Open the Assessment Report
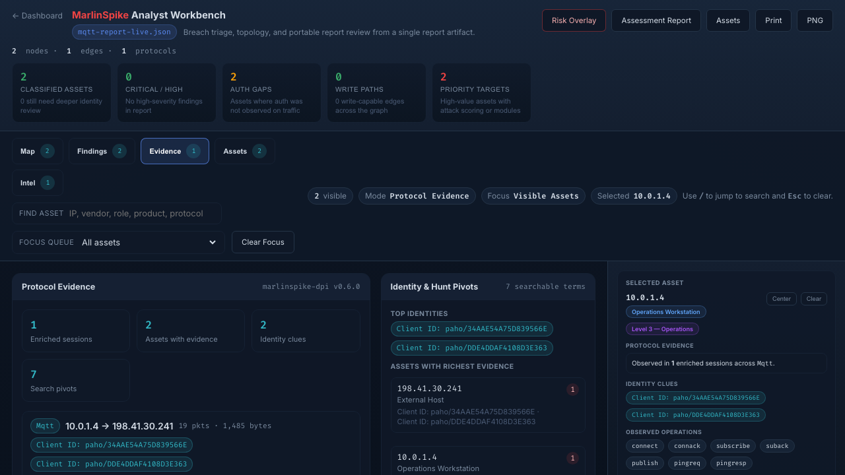 [x=656, y=20]
